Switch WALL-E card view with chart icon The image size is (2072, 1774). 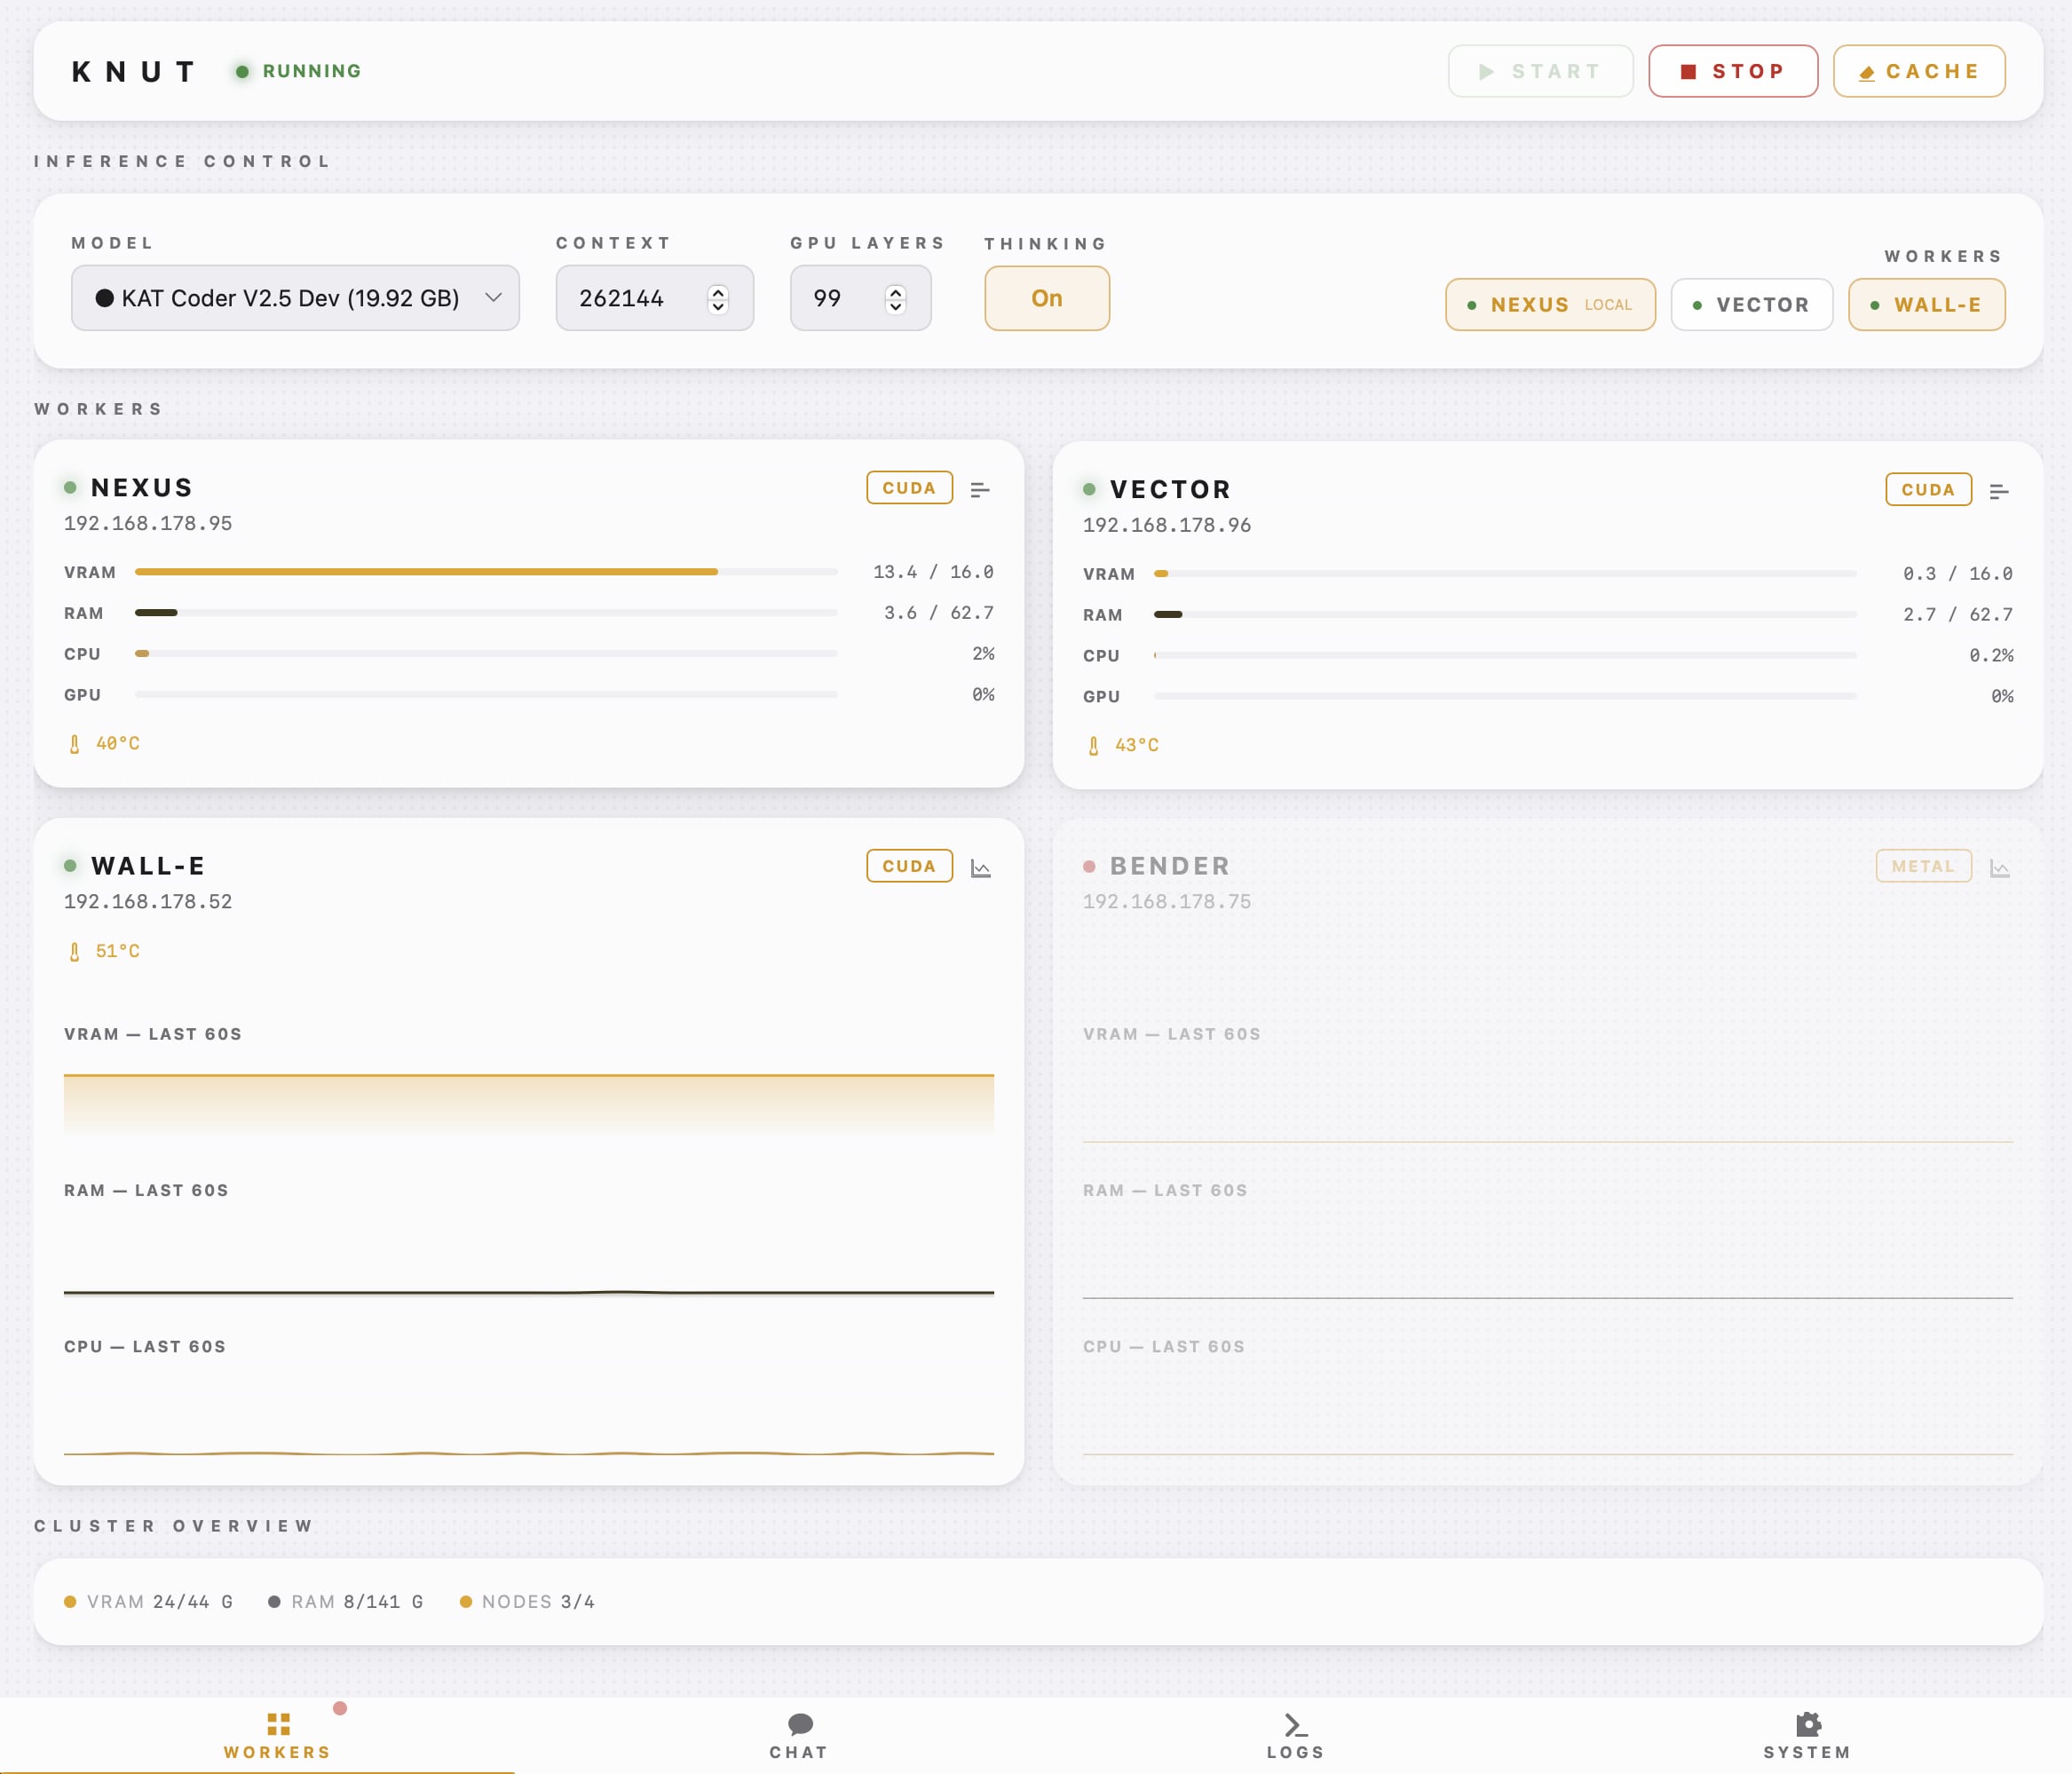coord(980,868)
